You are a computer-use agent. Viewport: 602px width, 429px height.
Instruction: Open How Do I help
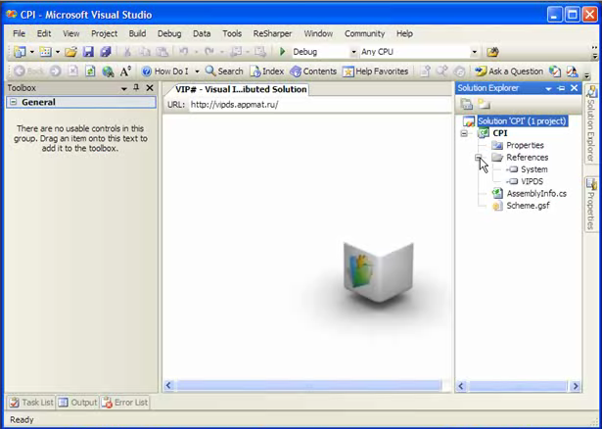165,71
